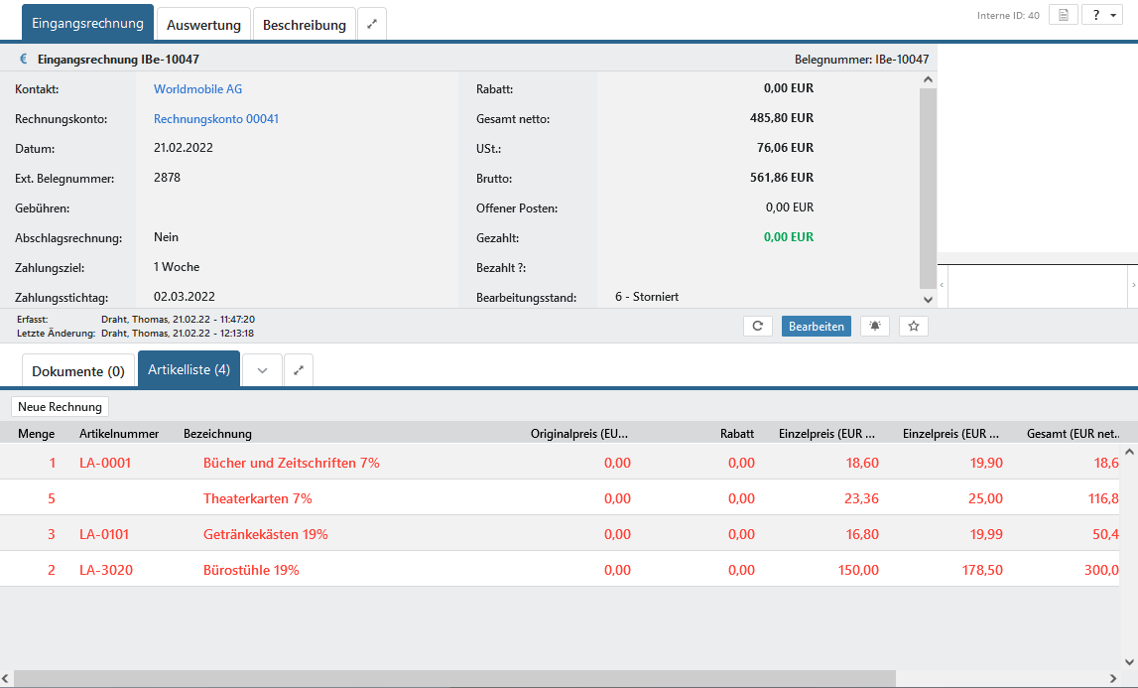Open the Rechnungskonto 00041 link
Image resolution: width=1138 pixels, height=688 pixels.
pyautogui.click(x=215, y=119)
